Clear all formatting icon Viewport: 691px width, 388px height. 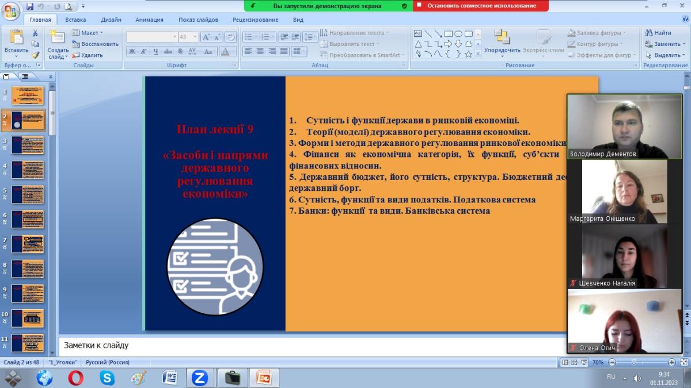click(x=230, y=37)
